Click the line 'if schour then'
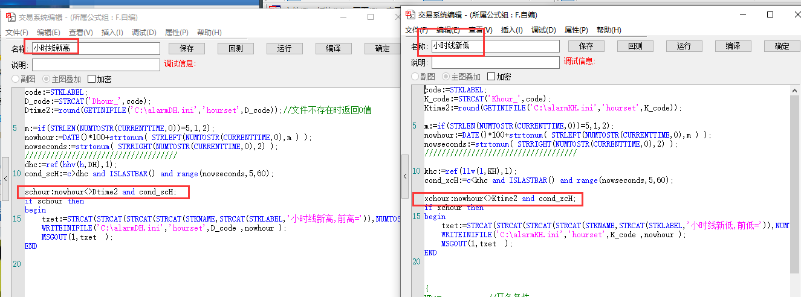 pos(54,201)
